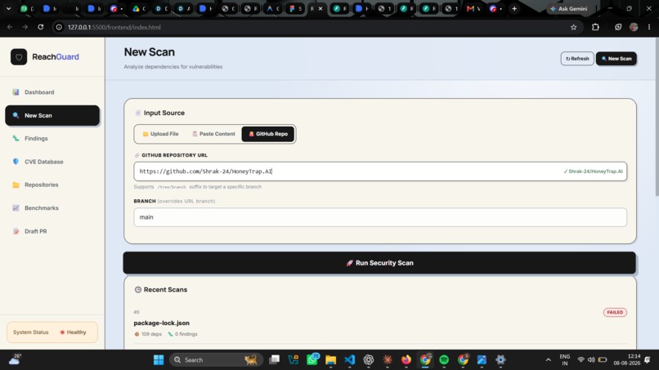Image resolution: width=659 pixels, height=370 pixels.
Task: Go to Findings page
Action: pyautogui.click(x=52, y=138)
